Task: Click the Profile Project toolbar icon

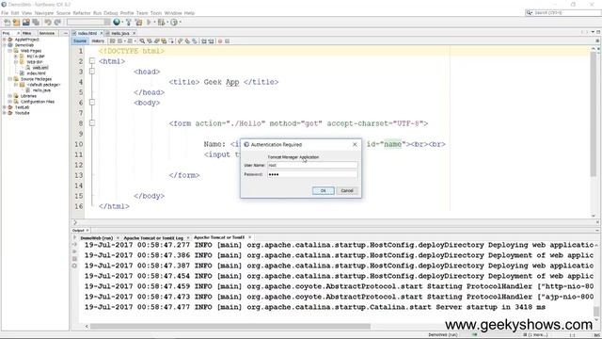Action: (174, 23)
